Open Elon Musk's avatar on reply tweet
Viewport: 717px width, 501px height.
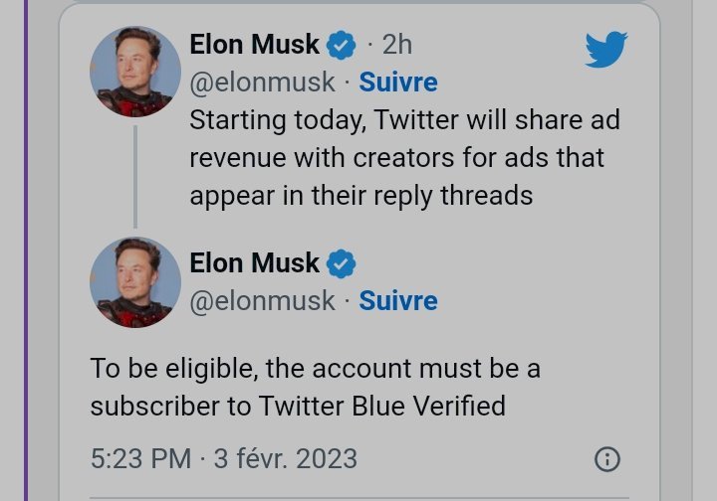click(x=135, y=281)
